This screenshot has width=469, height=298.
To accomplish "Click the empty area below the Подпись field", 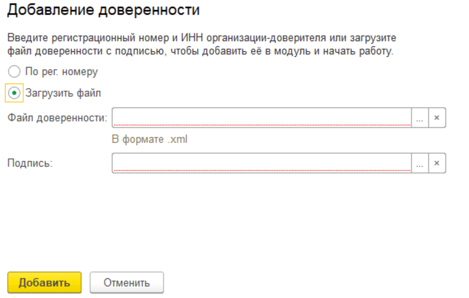I will point(232,219).
